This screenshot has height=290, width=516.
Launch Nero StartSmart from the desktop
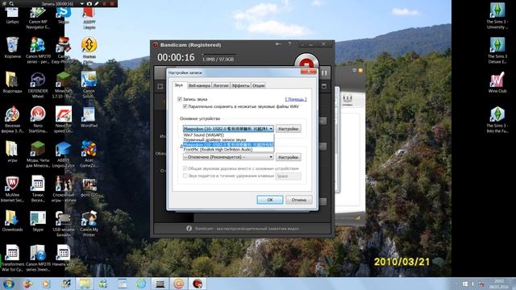pyautogui.click(x=38, y=119)
